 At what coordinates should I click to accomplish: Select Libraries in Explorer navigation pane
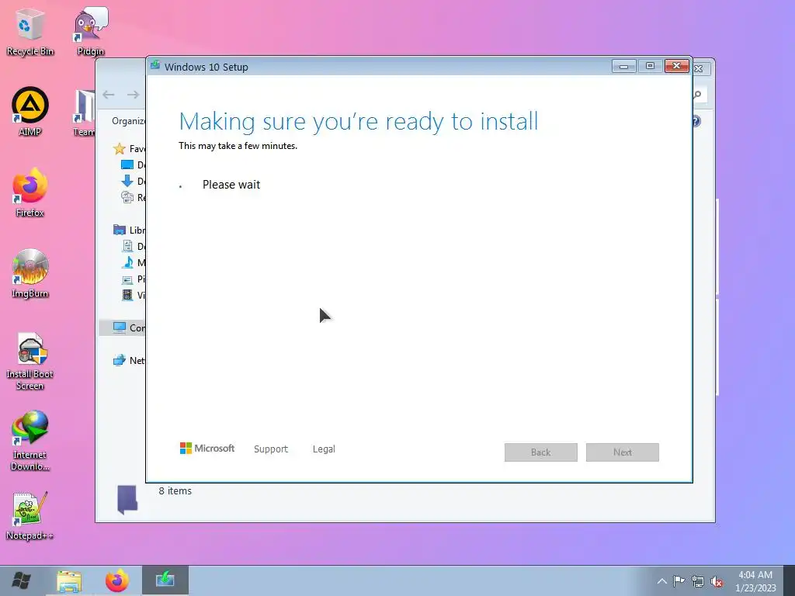coord(130,230)
